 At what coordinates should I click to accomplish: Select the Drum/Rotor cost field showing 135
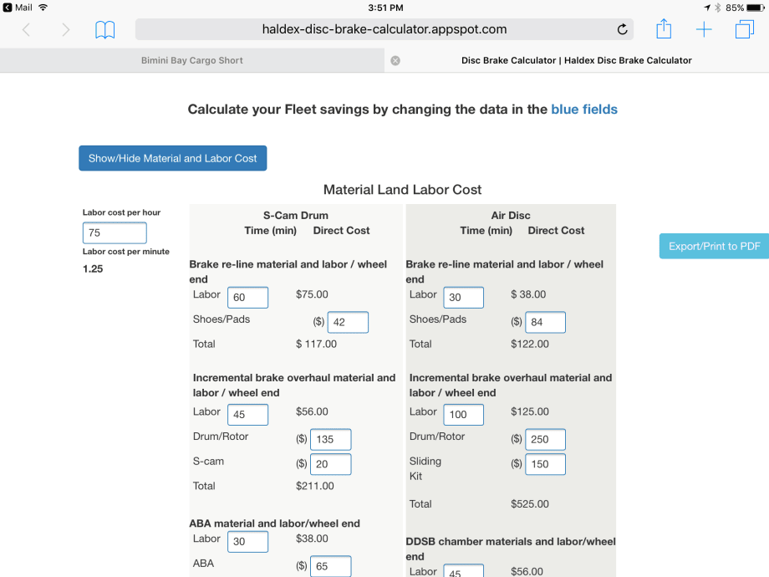coord(330,439)
